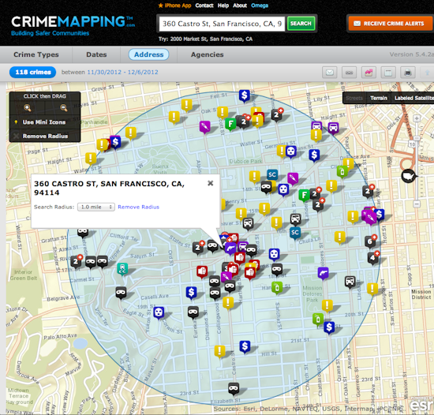The image size is (434, 415).
Task: Click the mask marker near Belgrave Ave
Action: click(121, 293)
